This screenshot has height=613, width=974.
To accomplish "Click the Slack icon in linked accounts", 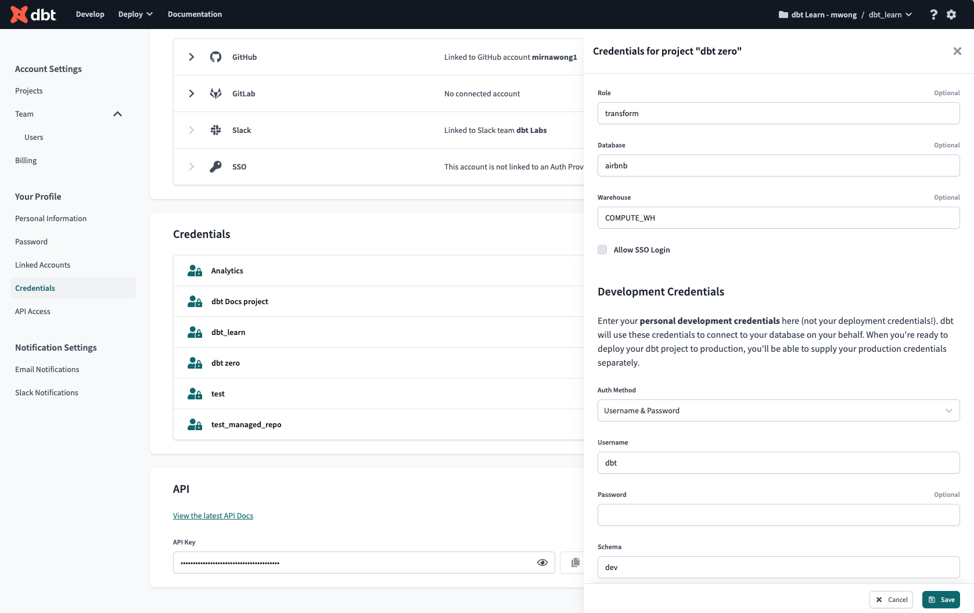I will point(215,129).
